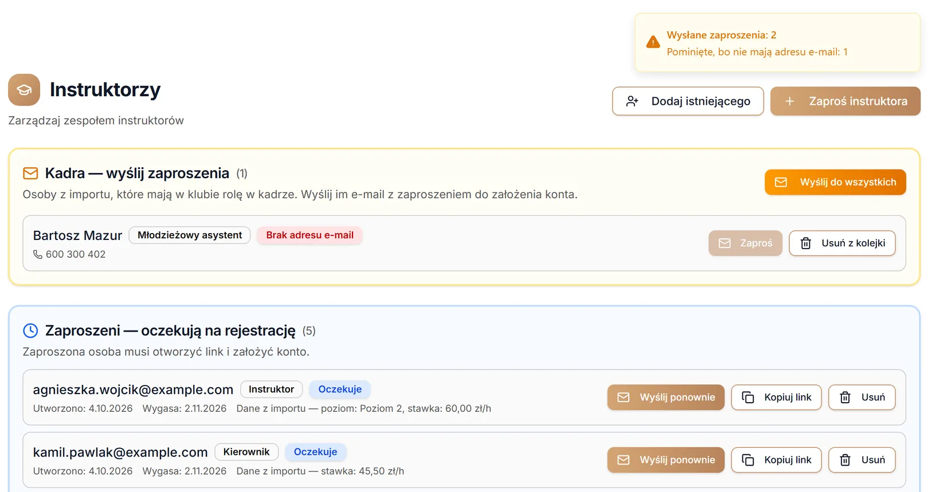Click email kamil.pawlak@example.com
This screenshot has height=492, width=940.
(120, 452)
